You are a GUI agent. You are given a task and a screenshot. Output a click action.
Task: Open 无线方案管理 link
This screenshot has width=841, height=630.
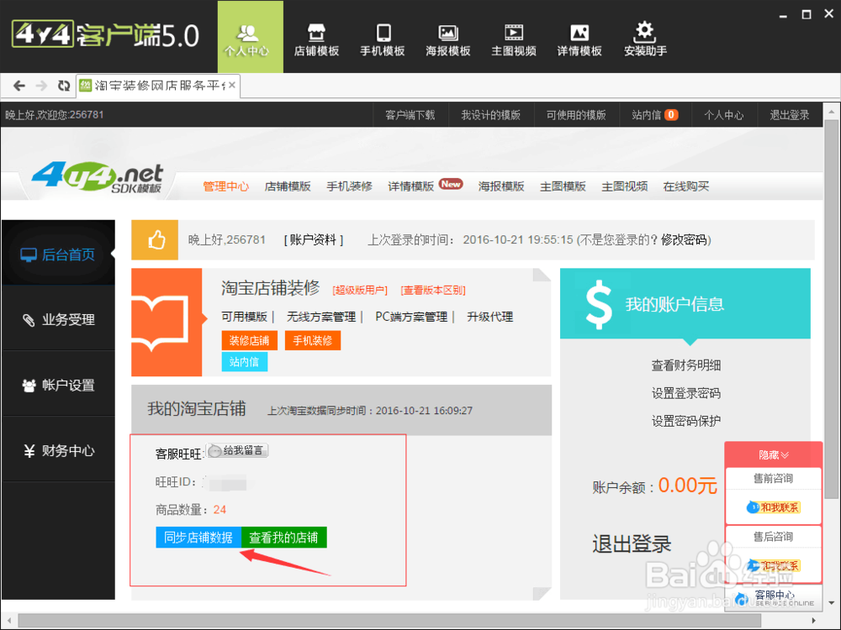coord(321,317)
